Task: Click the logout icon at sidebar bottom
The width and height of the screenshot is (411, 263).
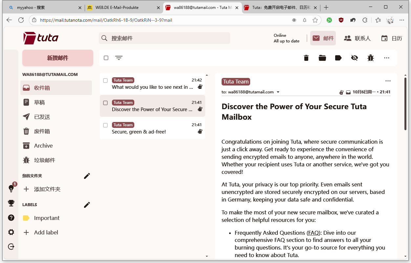Action: tap(11, 247)
